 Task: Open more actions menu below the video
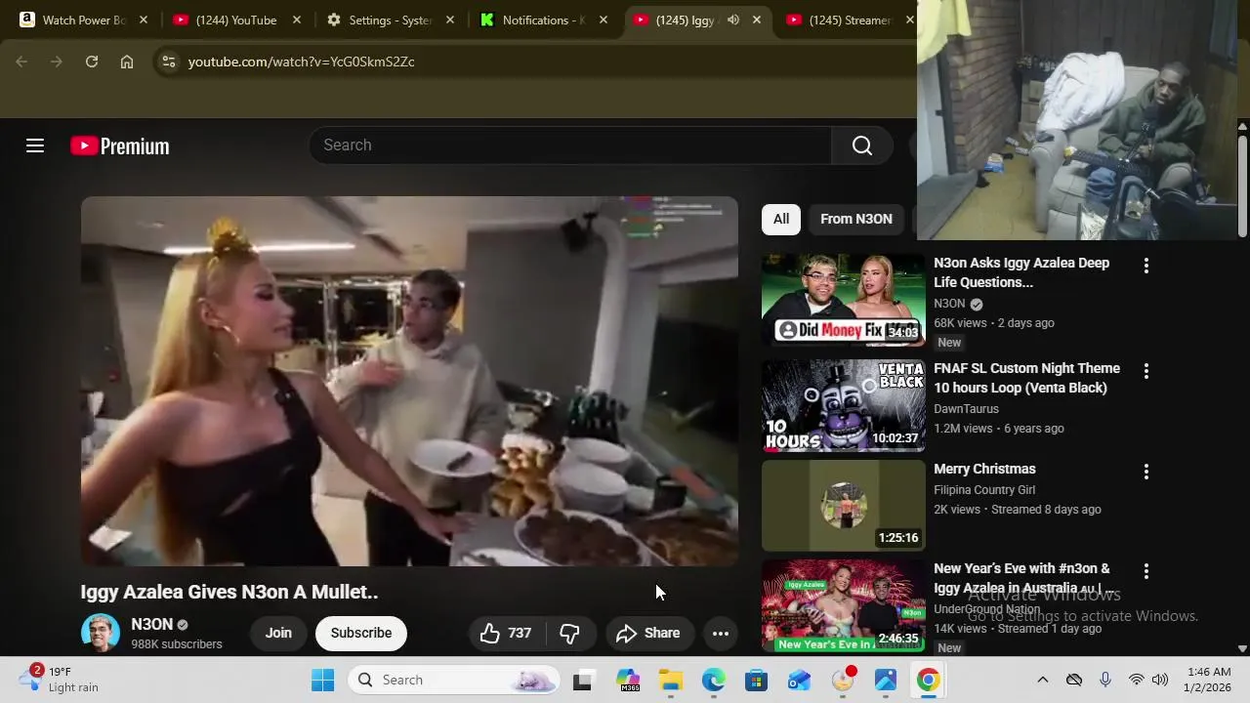point(721,633)
